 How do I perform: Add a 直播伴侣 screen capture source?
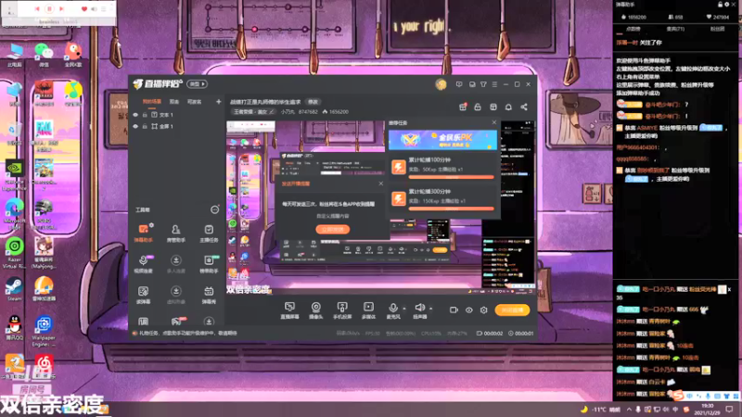[289, 310]
